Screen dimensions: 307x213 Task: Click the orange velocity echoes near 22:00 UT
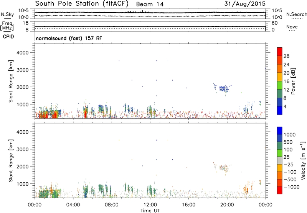(246, 189)
